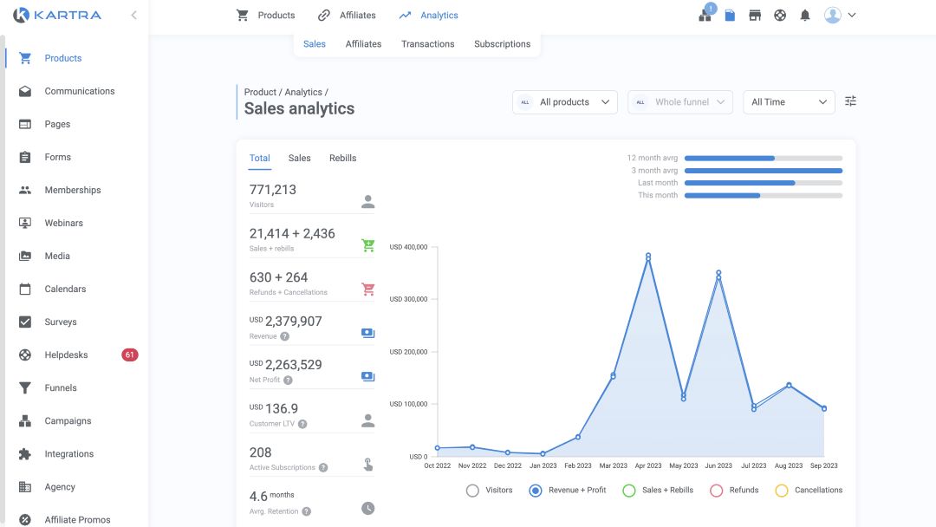Click the 12 month avrg progress bar
Screen dimensions: 936x527
click(763, 158)
